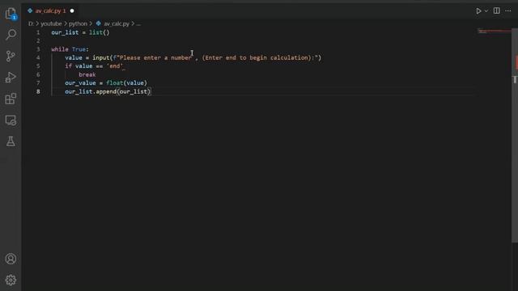
Task: Click 'float(value)' on line 7
Action: [126, 82]
